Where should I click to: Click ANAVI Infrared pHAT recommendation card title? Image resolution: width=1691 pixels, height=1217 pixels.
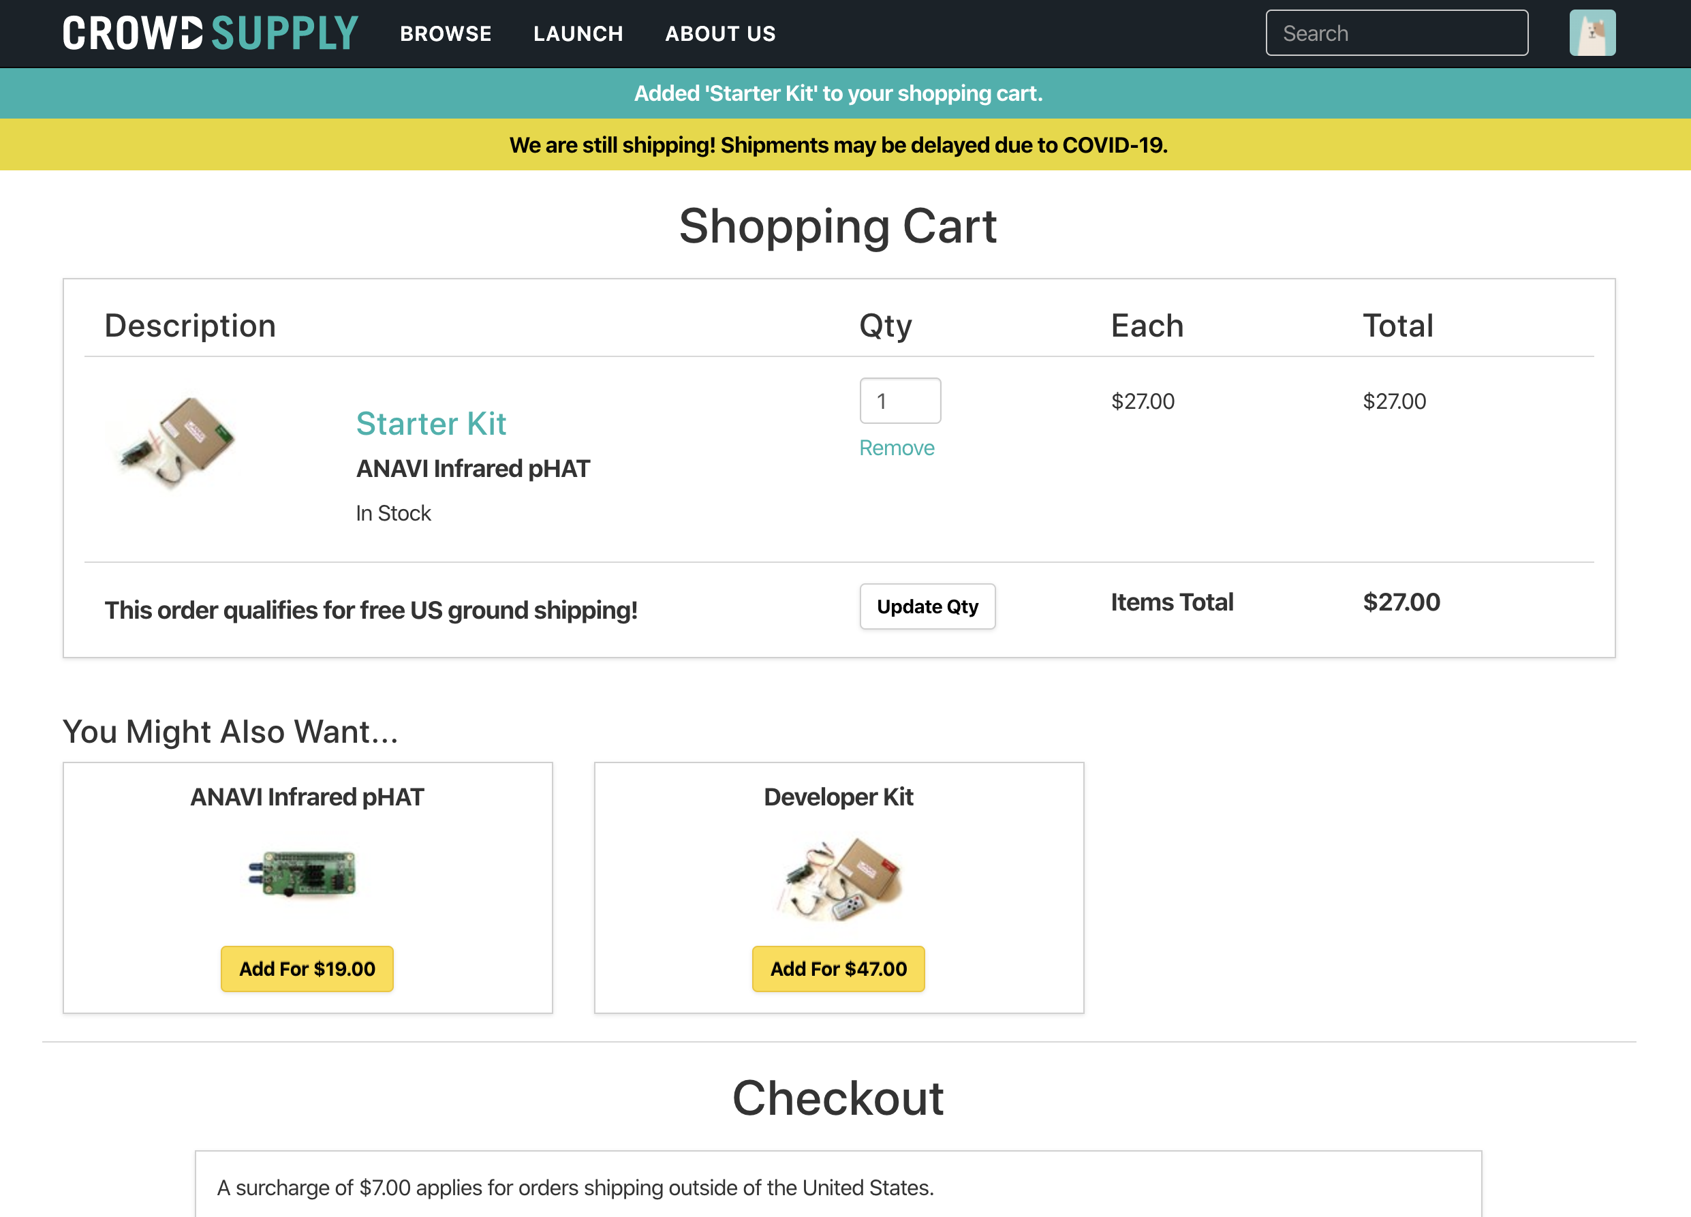(x=307, y=797)
